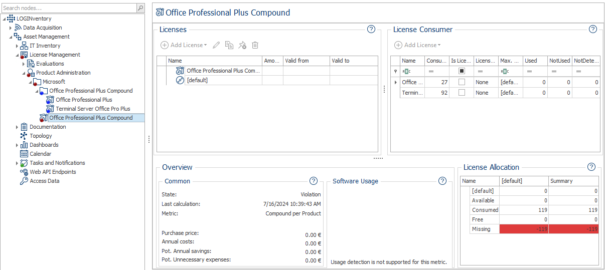Image resolution: width=605 pixels, height=270 pixels.
Task: Collapse the License Management node
Action: (17, 55)
